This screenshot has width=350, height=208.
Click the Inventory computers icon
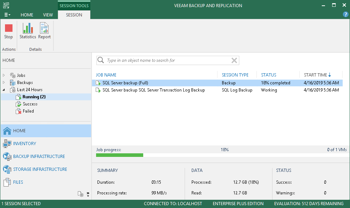click(7, 144)
